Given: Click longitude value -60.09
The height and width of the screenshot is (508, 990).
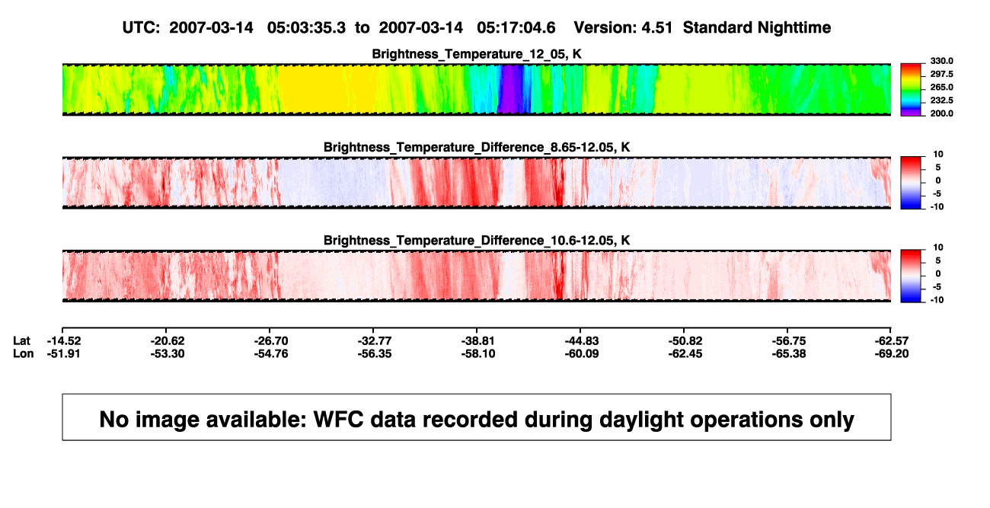Looking at the screenshot, I should [582, 353].
